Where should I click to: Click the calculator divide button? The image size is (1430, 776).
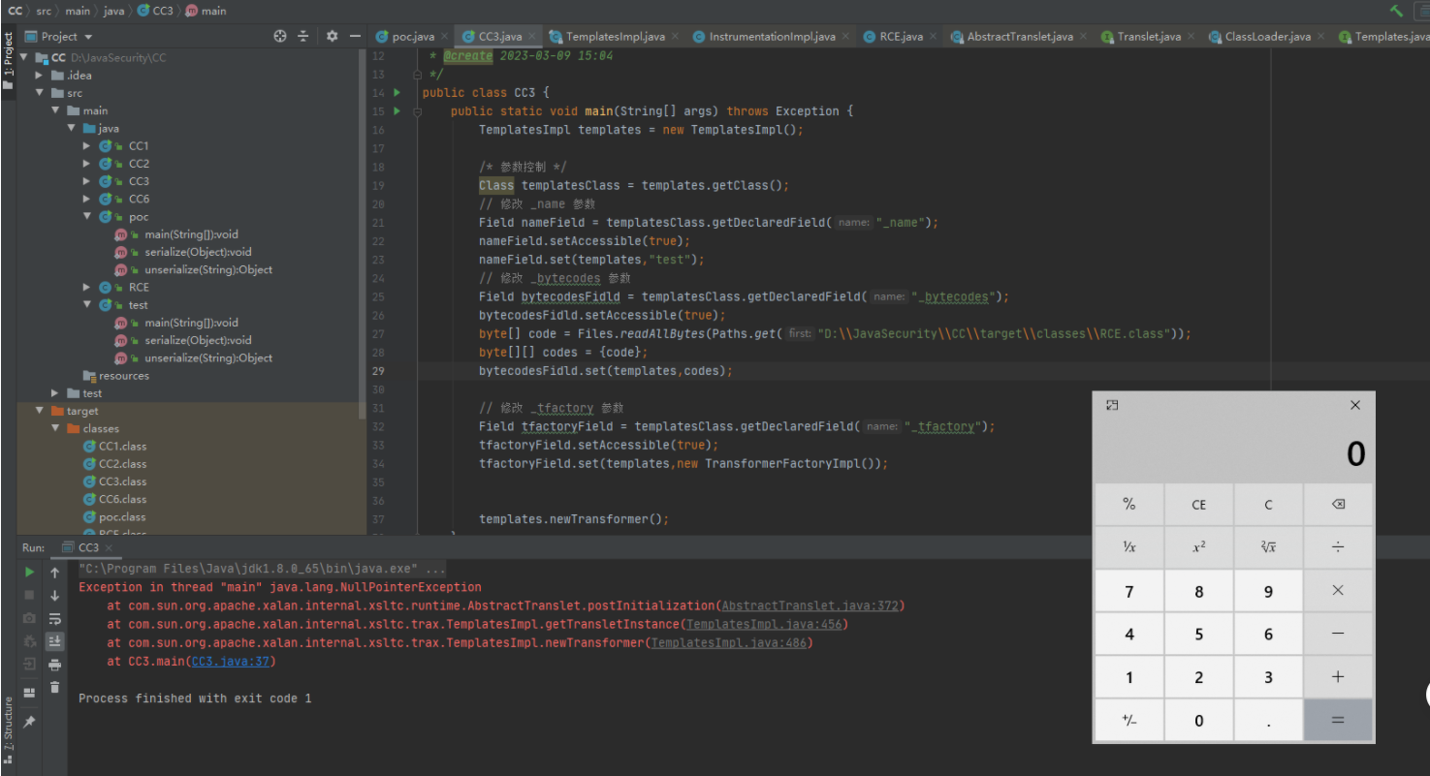(x=1338, y=546)
